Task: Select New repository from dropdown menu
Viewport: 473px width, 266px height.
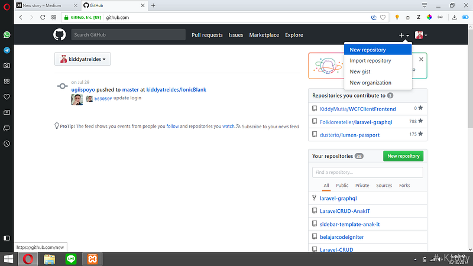Action: point(378,50)
